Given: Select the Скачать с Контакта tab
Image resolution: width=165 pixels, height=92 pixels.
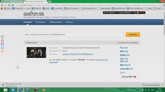Looking at the screenshot, I should click(x=36, y=2).
